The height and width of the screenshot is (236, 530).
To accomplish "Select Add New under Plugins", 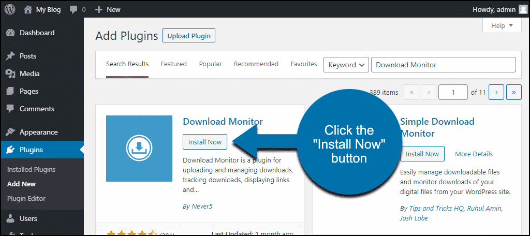I will pyautogui.click(x=21, y=184).
